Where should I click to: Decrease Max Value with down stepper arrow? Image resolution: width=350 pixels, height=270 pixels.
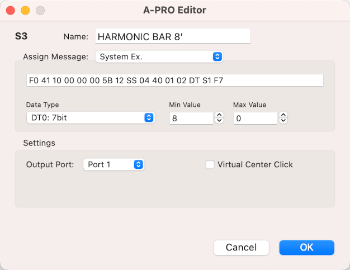(283, 121)
